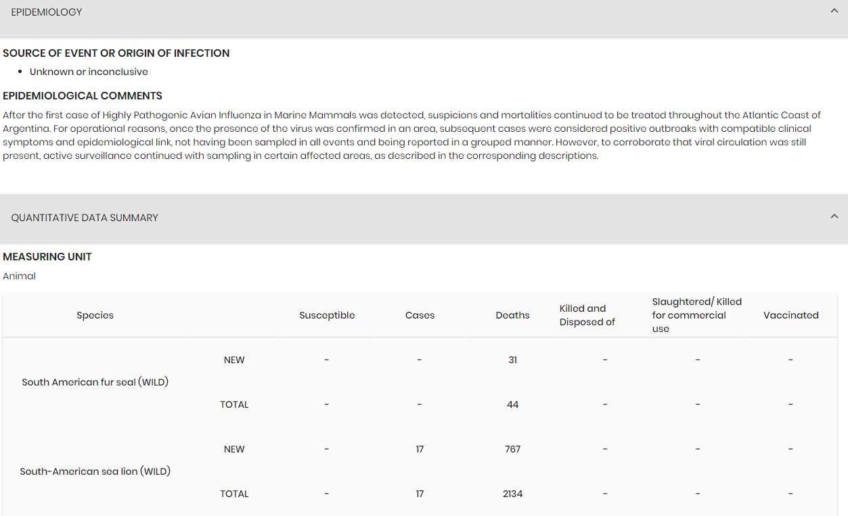The image size is (848, 516).
Task: Select South American fur seal (WILD) row label
Action: pos(95,382)
